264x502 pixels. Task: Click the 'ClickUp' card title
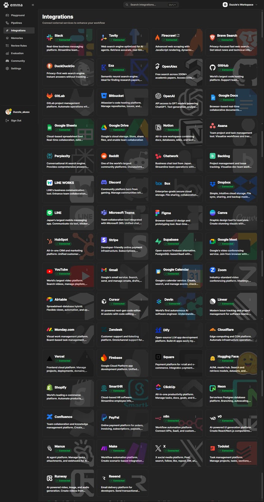169,387
